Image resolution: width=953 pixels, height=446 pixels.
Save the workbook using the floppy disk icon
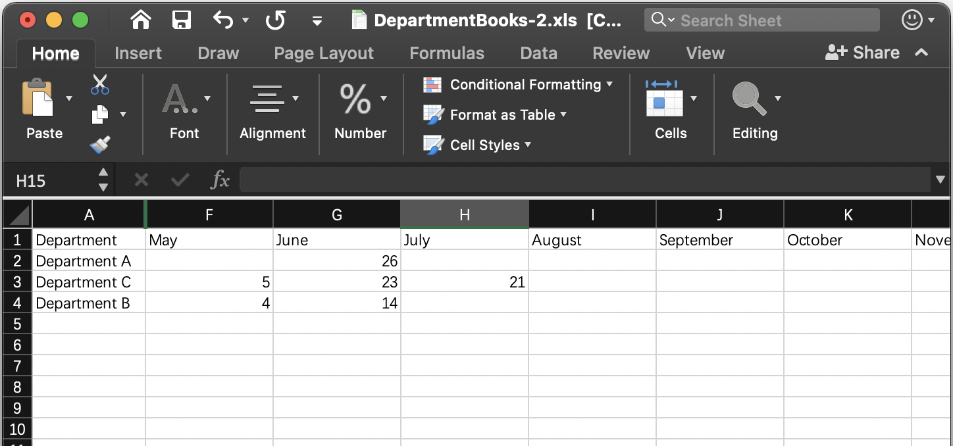click(x=182, y=20)
